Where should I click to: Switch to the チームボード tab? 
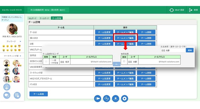[44, 18]
